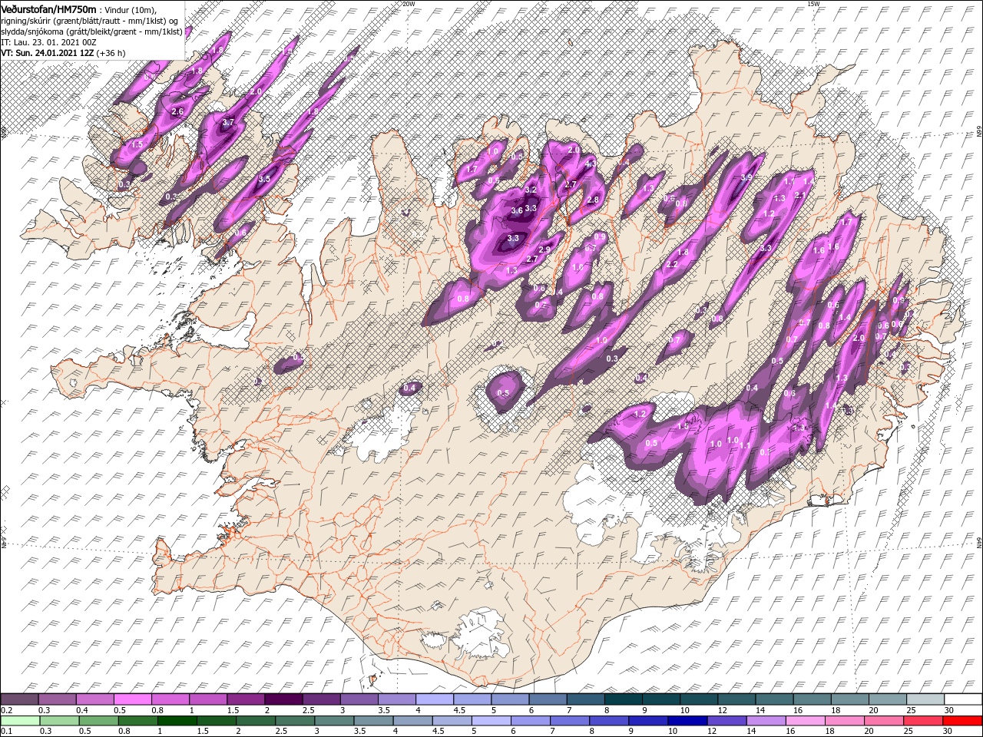This screenshot has width=983, height=737.
Task: Click the '(+36 h)' forecast offset text
Action: tap(111, 53)
